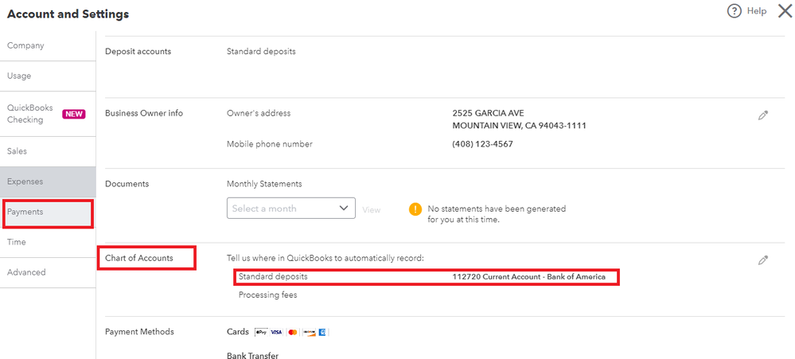The width and height of the screenshot is (795, 359).
Task: Click the View statements link
Action: click(372, 210)
